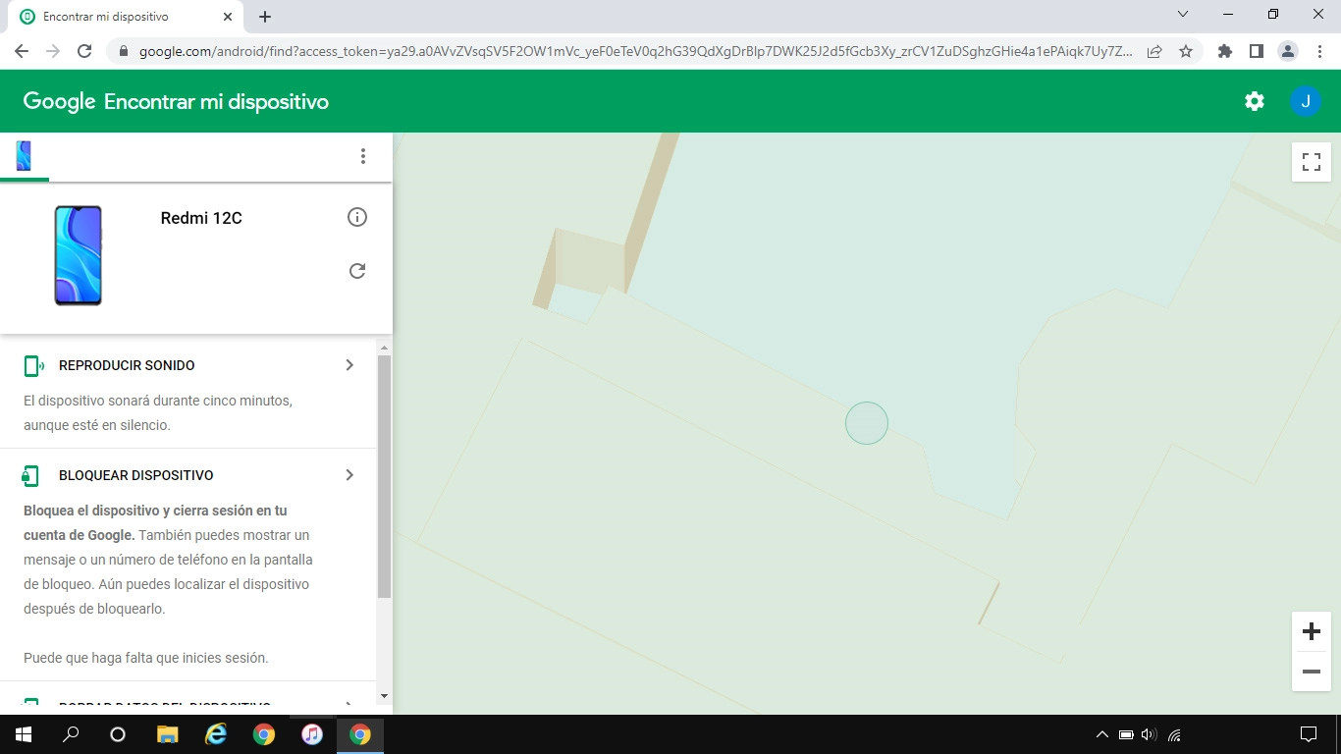
Task: Click Reproducir Sonido to ring device
Action: click(127, 365)
